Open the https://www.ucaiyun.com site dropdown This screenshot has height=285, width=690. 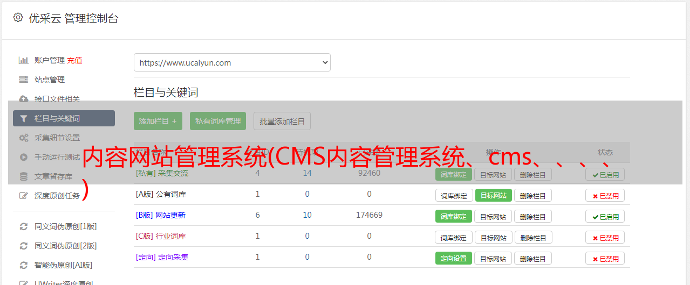pos(232,62)
